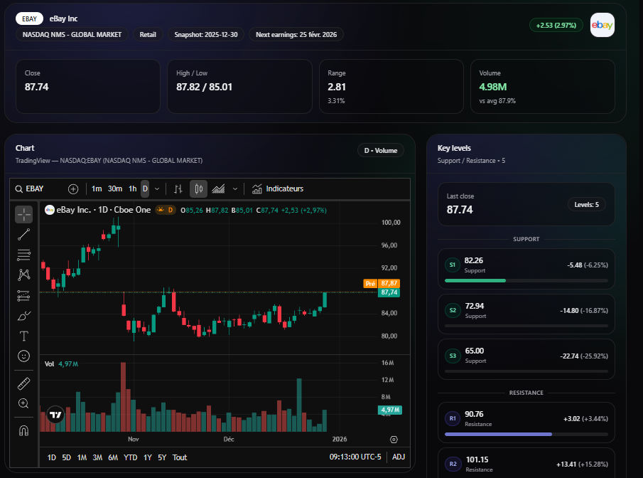Toggle the magnet snap mode
Viewport: 643px width, 478px height.
23,430
